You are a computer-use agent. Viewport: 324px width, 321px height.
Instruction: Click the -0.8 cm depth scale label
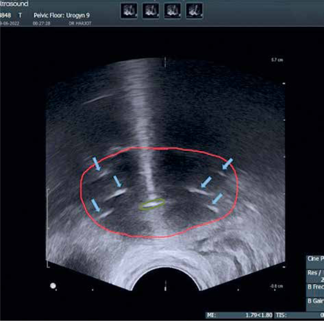click(x=276, y=286)
